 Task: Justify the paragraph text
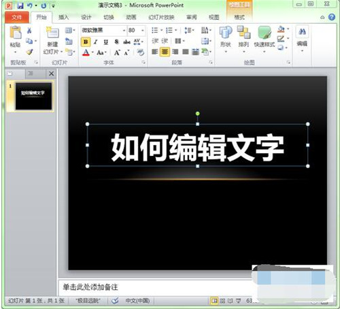(x=186, y=52)
